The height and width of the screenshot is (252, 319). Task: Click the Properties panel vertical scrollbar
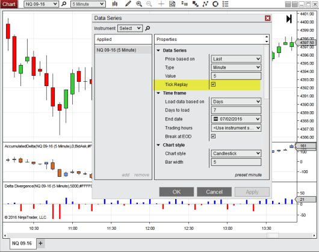click(x=267, y=72)
